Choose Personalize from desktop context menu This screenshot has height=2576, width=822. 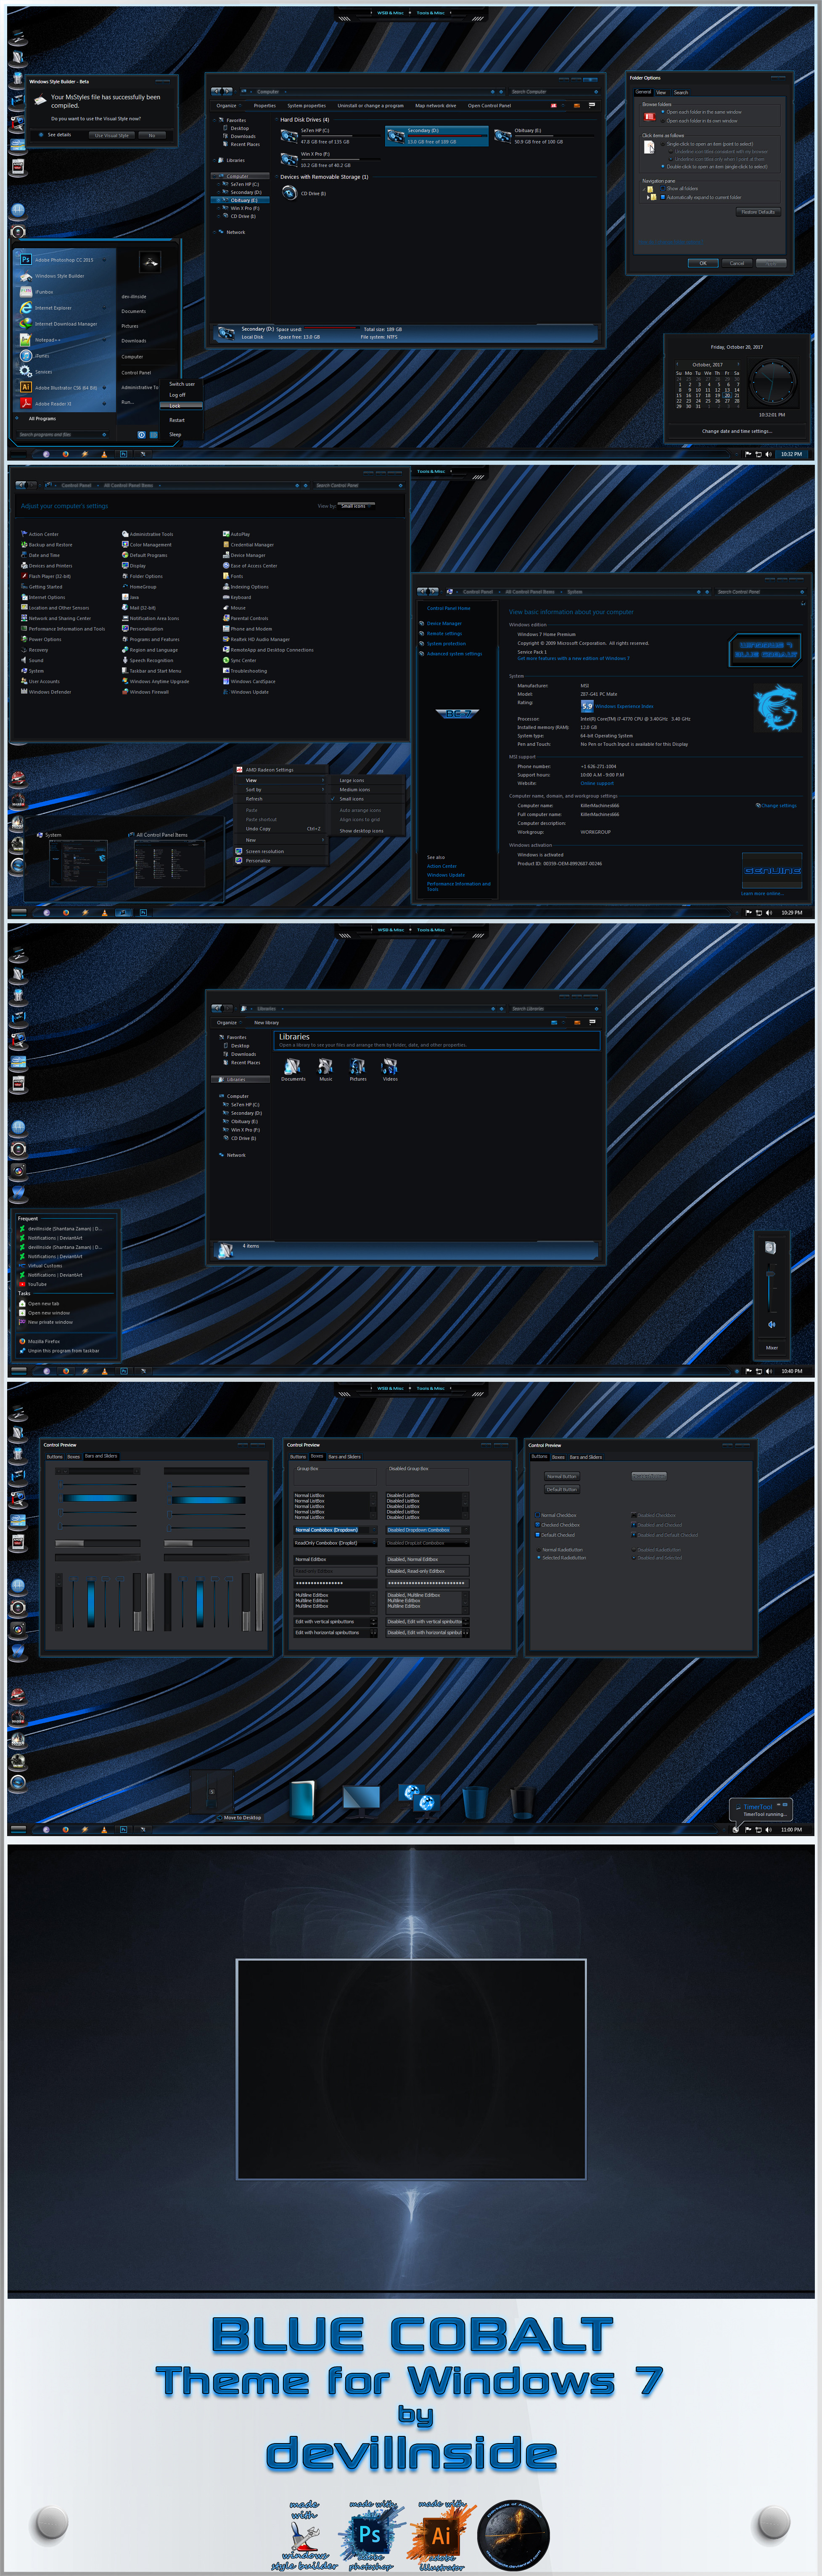tap(258, 860)
